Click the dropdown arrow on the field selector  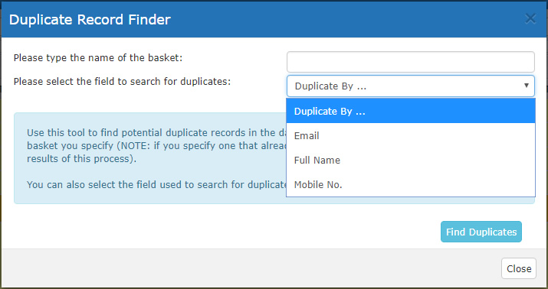527,86
